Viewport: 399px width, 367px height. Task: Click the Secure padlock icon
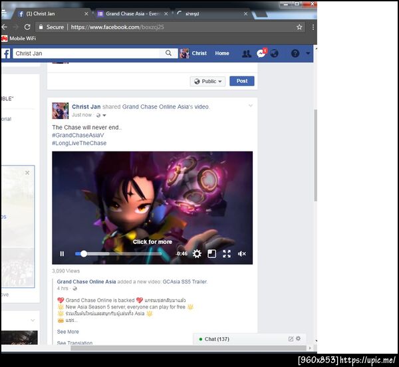(x=41, y=27)
